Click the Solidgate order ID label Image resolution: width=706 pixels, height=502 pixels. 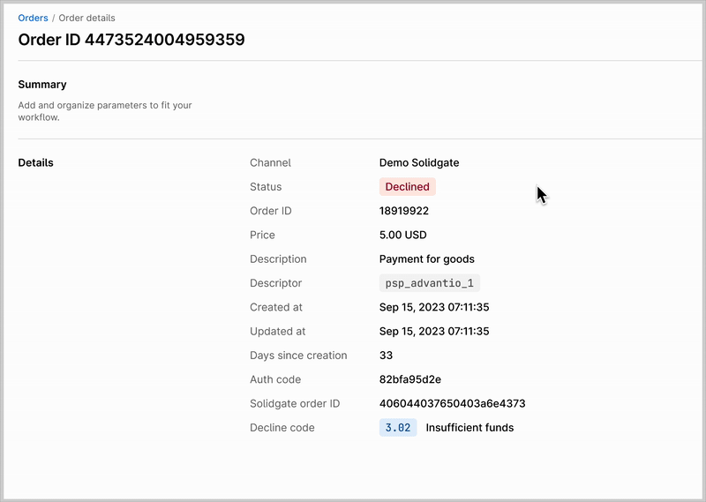(x=295, y=403)
